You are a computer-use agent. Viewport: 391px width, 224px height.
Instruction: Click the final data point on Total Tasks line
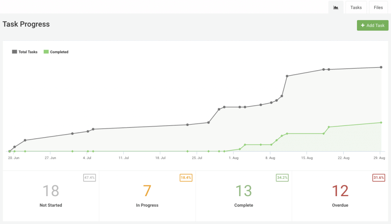click(380, 67)
